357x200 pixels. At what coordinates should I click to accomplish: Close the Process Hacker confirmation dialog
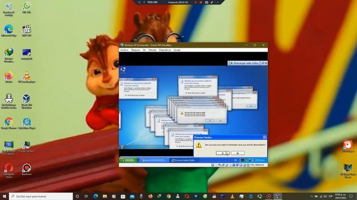pos(264,137)
